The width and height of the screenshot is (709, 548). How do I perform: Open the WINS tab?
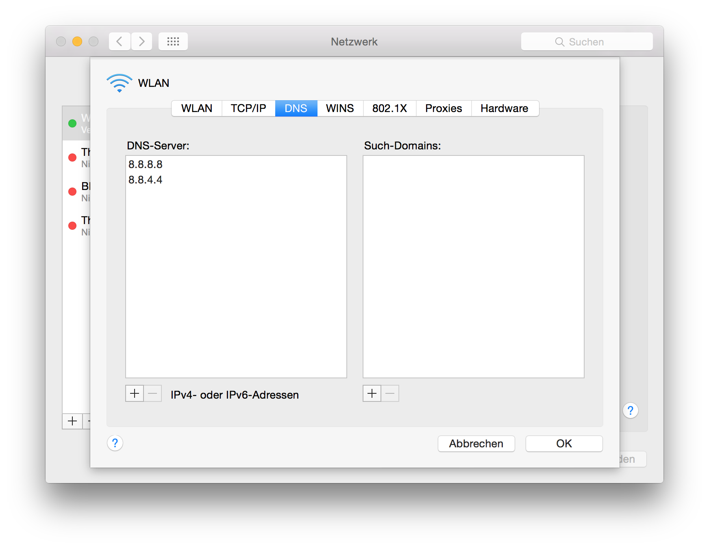[340, 108]
